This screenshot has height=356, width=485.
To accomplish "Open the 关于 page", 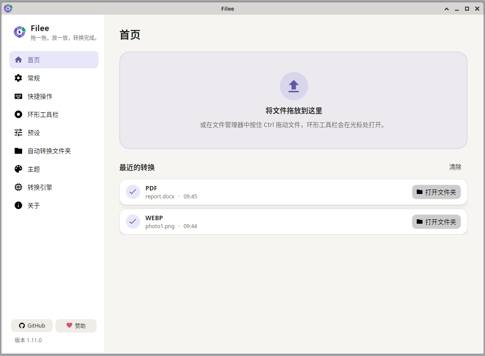I will 54,206.
